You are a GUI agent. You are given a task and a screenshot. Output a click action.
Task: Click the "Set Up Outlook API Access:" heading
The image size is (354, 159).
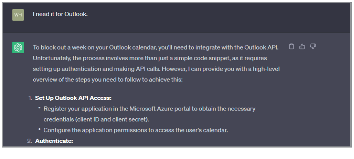(x=73, y=98)
